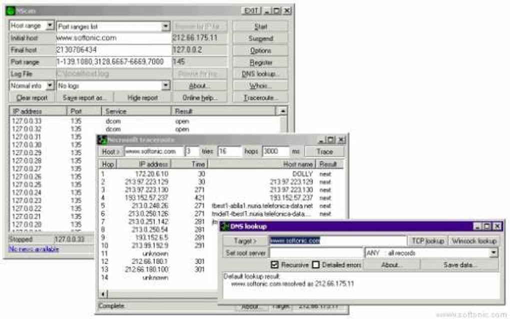Image resolution: width=510 pixels, height=319 pixels.
Task: Click the hops field showing 16
Action: [229, 151]
